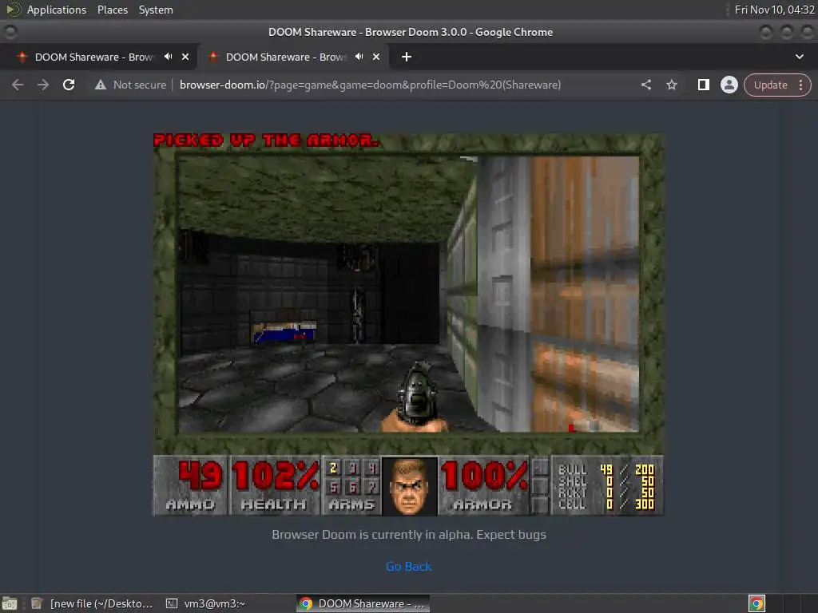The image size is (818, 613).
Task: Select the second DOOM Shareware tab
Action: [x=285, y=57]
